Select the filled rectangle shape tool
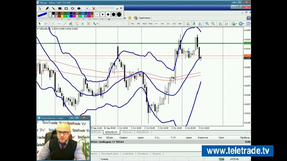Image resolution: width=287 pixels, height=161 pixels. pyautogui.click(x=60, y=8)
